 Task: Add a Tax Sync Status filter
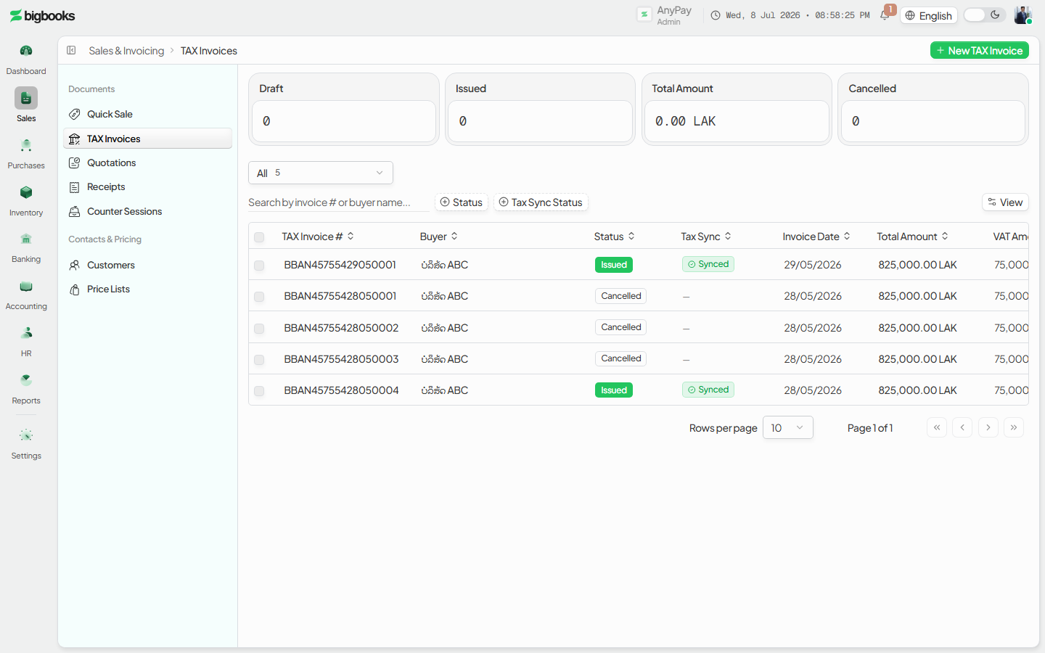(541, 202)
